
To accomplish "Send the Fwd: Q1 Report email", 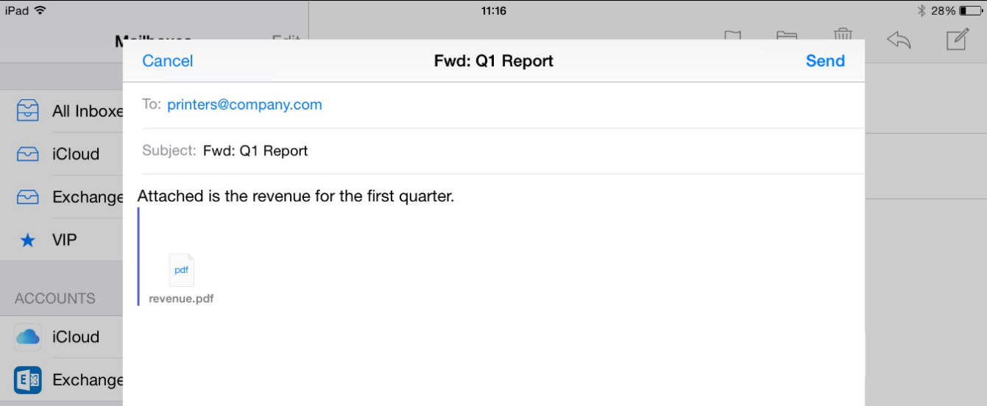I will 825,61.
